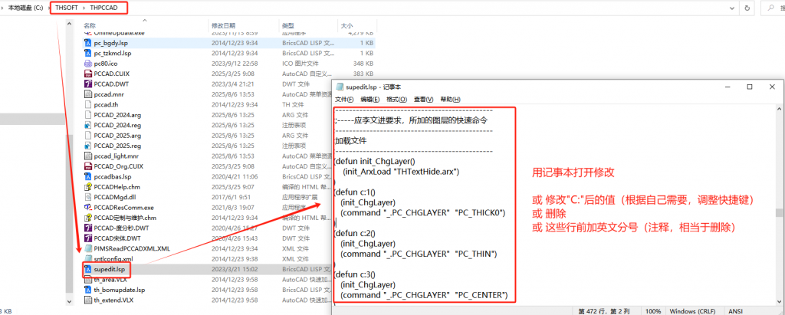Click the Notepad vertical scrollbar thumb
Image resolution: width=785 pixels, height=315 pixels.
[780, 213]
